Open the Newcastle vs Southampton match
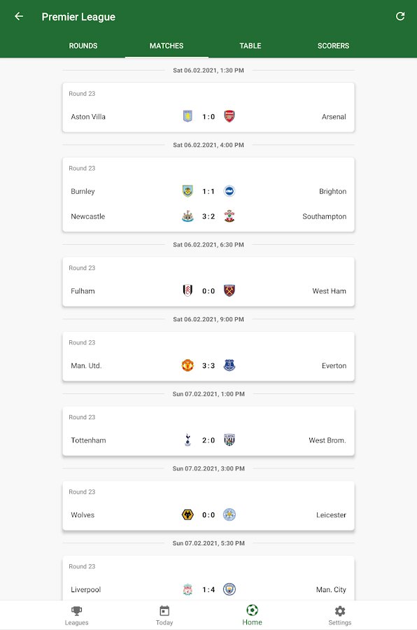417x630 pixels. pos(208,216)
